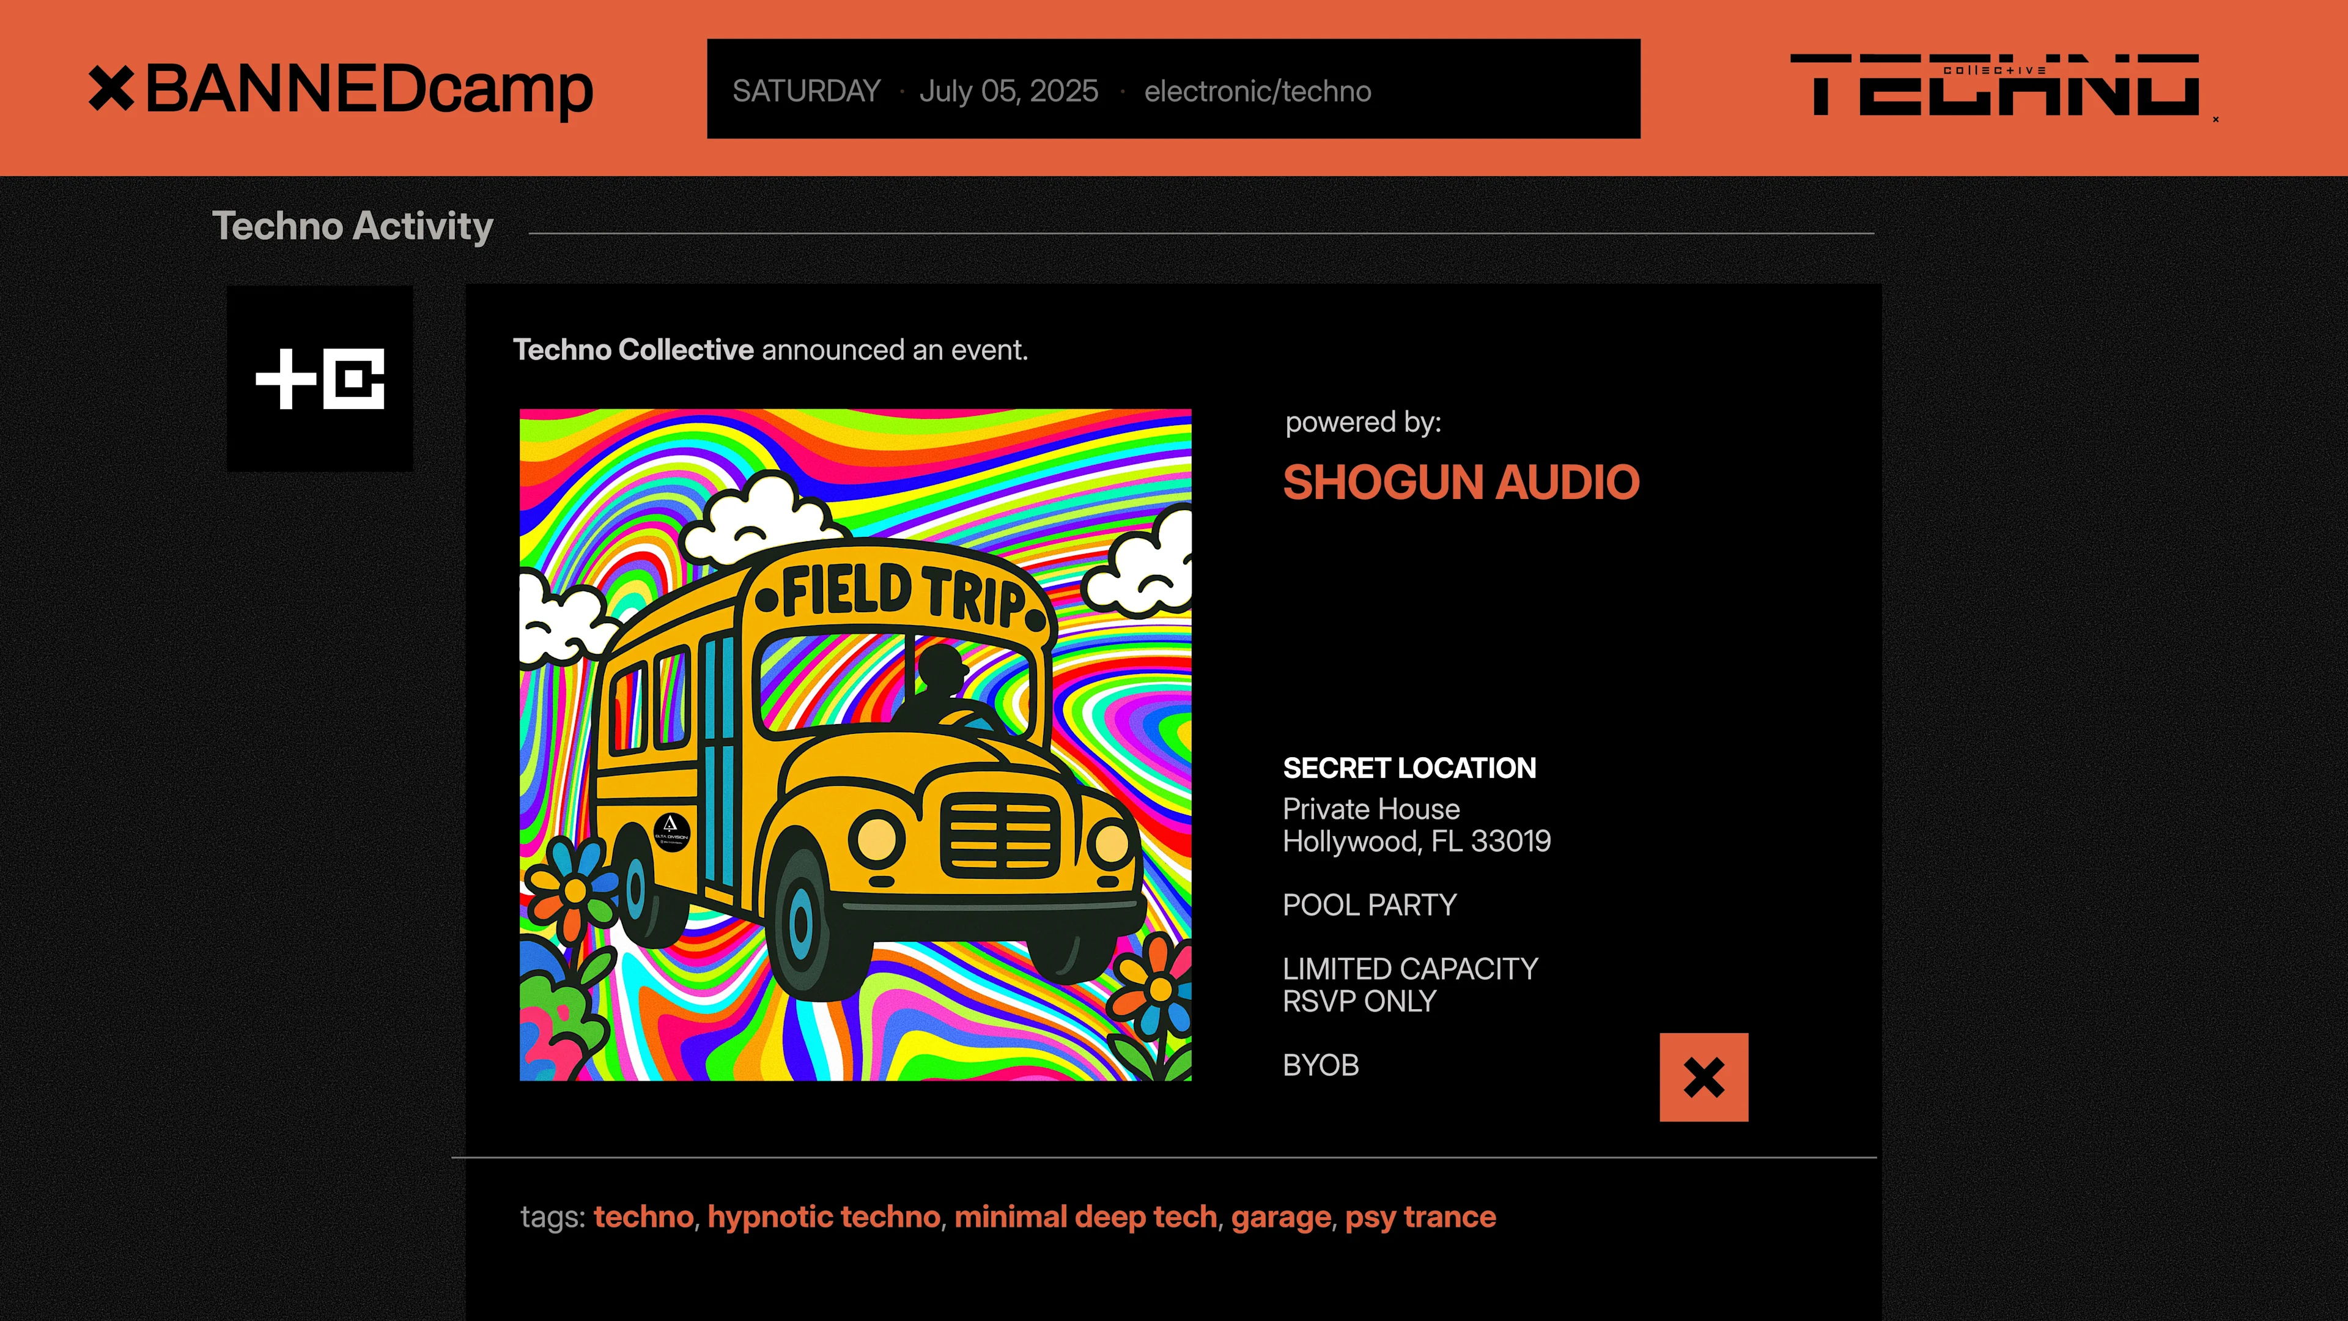This screenshot has width=2348, height=1321.
Task: Click the Techno Collective name link
Action: 633,349
